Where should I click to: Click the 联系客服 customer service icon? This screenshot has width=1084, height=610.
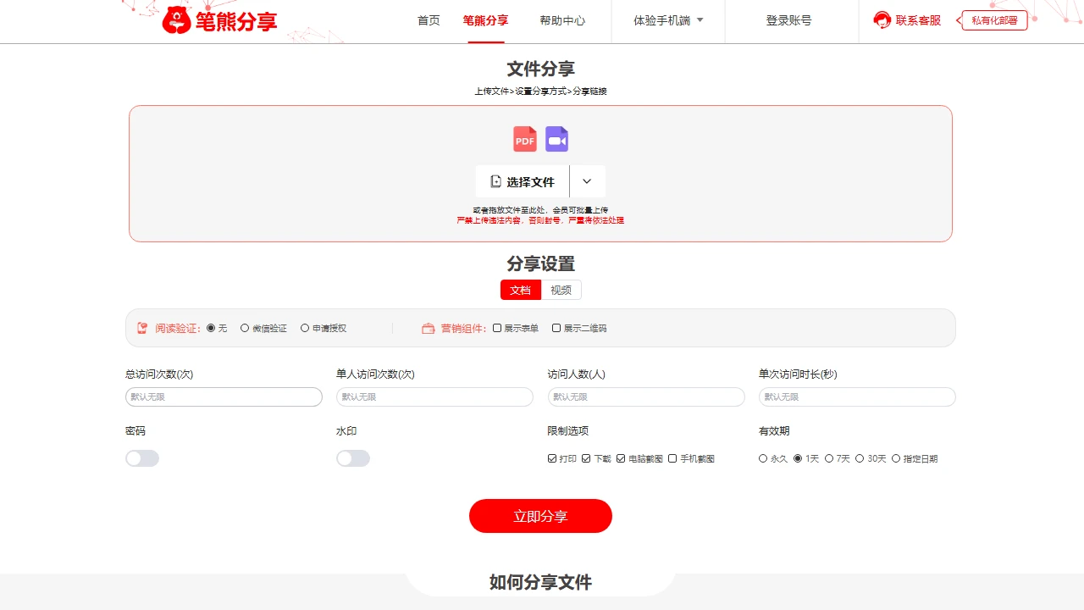coord(882,20)
